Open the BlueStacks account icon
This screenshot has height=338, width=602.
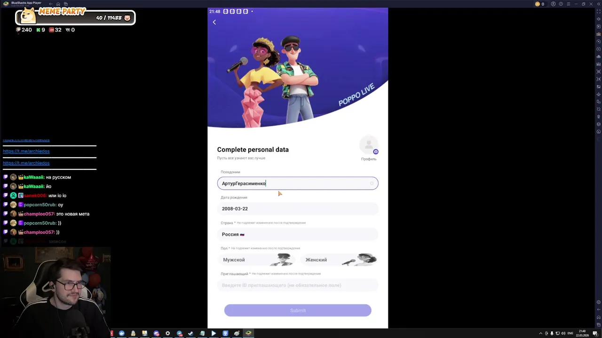point(554,4)
